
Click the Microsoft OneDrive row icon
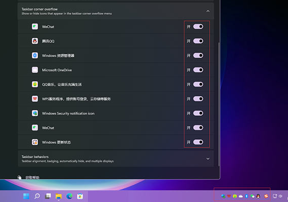coord(35,70)
